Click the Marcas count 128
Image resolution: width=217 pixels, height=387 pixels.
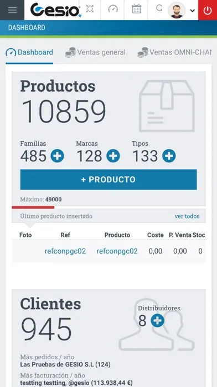coord(89,156)
